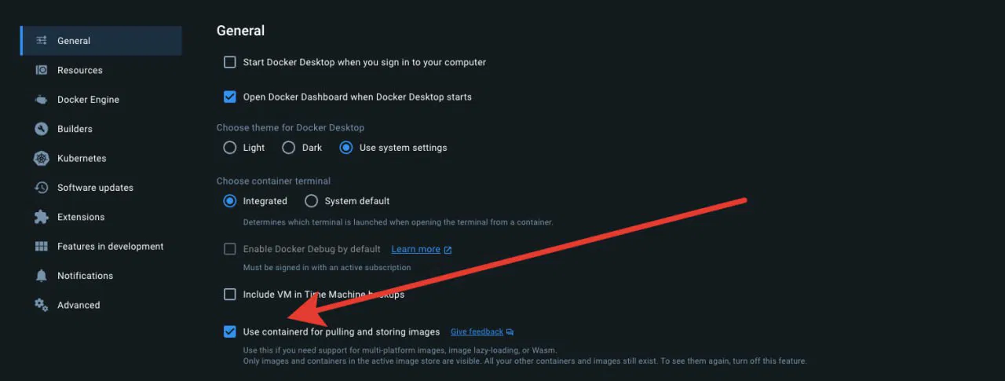Click the Builders wrench icon
Image resolution: width=1005 pixels, height=381 pixels.
point(42,129)
